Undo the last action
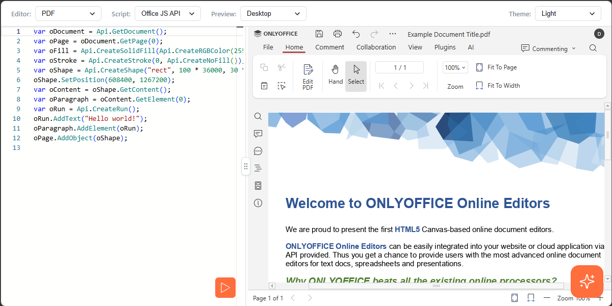 (356, 34)
